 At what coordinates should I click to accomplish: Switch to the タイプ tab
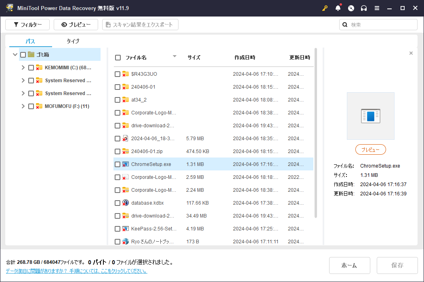click(x=73, y=41)
